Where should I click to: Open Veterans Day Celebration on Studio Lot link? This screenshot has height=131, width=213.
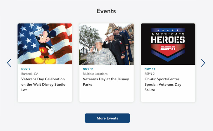tap(43, 85)
